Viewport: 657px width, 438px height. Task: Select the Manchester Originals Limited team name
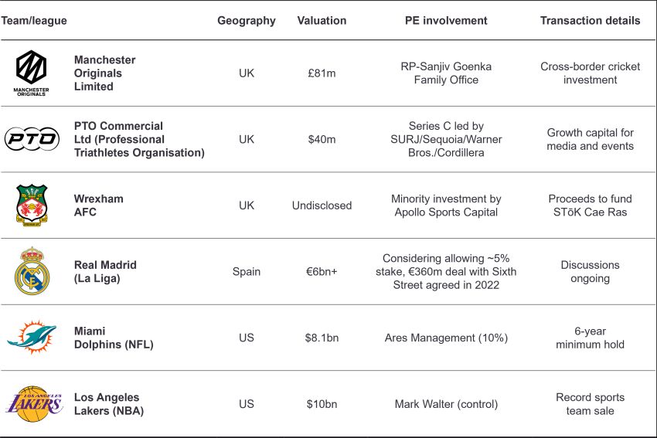pos(105,73)
